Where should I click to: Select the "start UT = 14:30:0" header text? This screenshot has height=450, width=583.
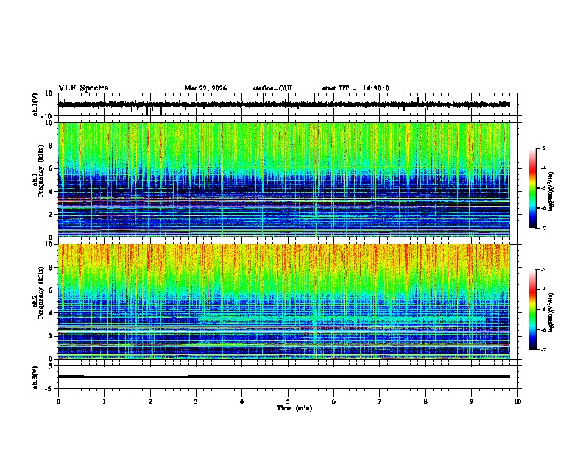[x=356, y=88]
